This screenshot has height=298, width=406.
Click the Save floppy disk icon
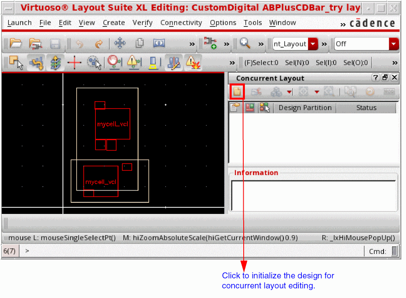coord(55,44)
